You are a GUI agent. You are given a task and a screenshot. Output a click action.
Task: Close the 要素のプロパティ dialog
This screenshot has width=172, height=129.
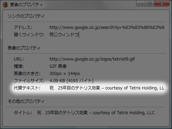coord(162,3)
